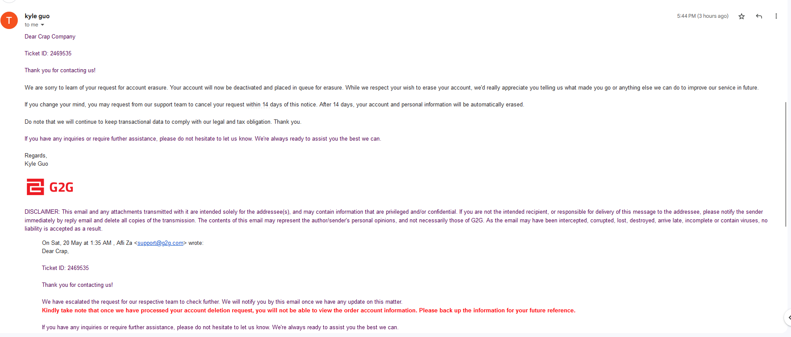This screenshot has width=791, height=337.
Task: Star this email from kyle guo
Action: [742, 16]
